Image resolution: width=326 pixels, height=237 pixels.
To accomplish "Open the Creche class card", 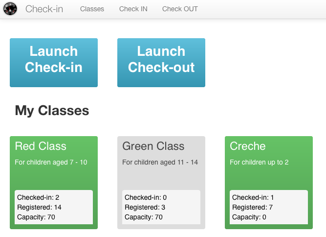I will coord(269,183).
